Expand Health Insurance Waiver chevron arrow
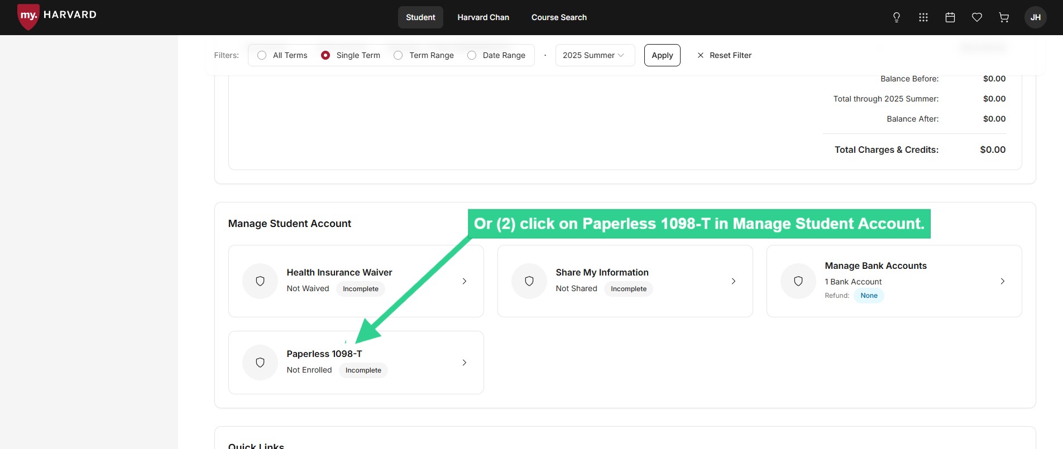The width and height of the screenshot is (1063, 449). click(x=465, y=281)
